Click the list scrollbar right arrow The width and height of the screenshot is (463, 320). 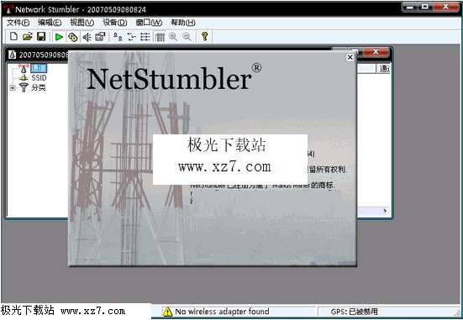[x=385, y=211]
